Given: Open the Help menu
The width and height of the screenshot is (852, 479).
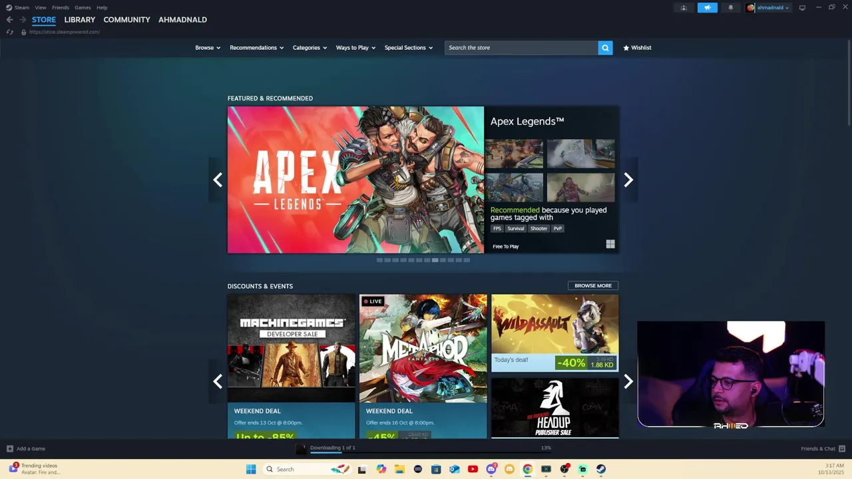Looking at the screenshot, I should click(102, 7).
